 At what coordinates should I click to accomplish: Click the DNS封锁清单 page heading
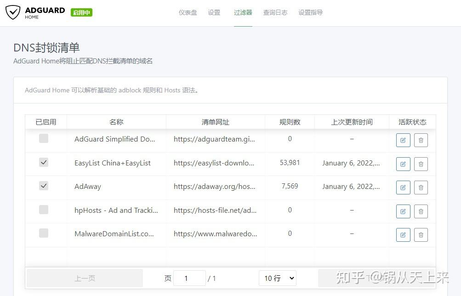click(46, 48)
